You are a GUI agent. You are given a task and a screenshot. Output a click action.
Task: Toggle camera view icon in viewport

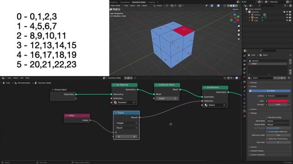tap(239, 35)
